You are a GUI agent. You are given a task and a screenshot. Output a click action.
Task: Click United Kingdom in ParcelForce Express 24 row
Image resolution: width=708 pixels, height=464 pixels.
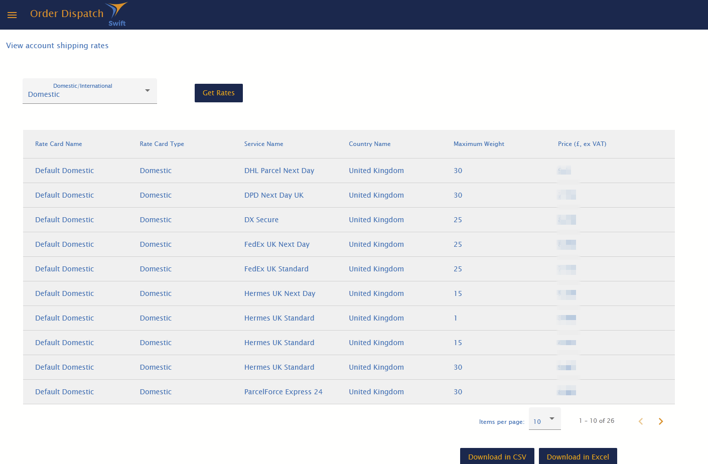click(x=376, y=392)
